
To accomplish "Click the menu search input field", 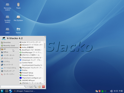I will pyautogui.click(x=13, y=87).
